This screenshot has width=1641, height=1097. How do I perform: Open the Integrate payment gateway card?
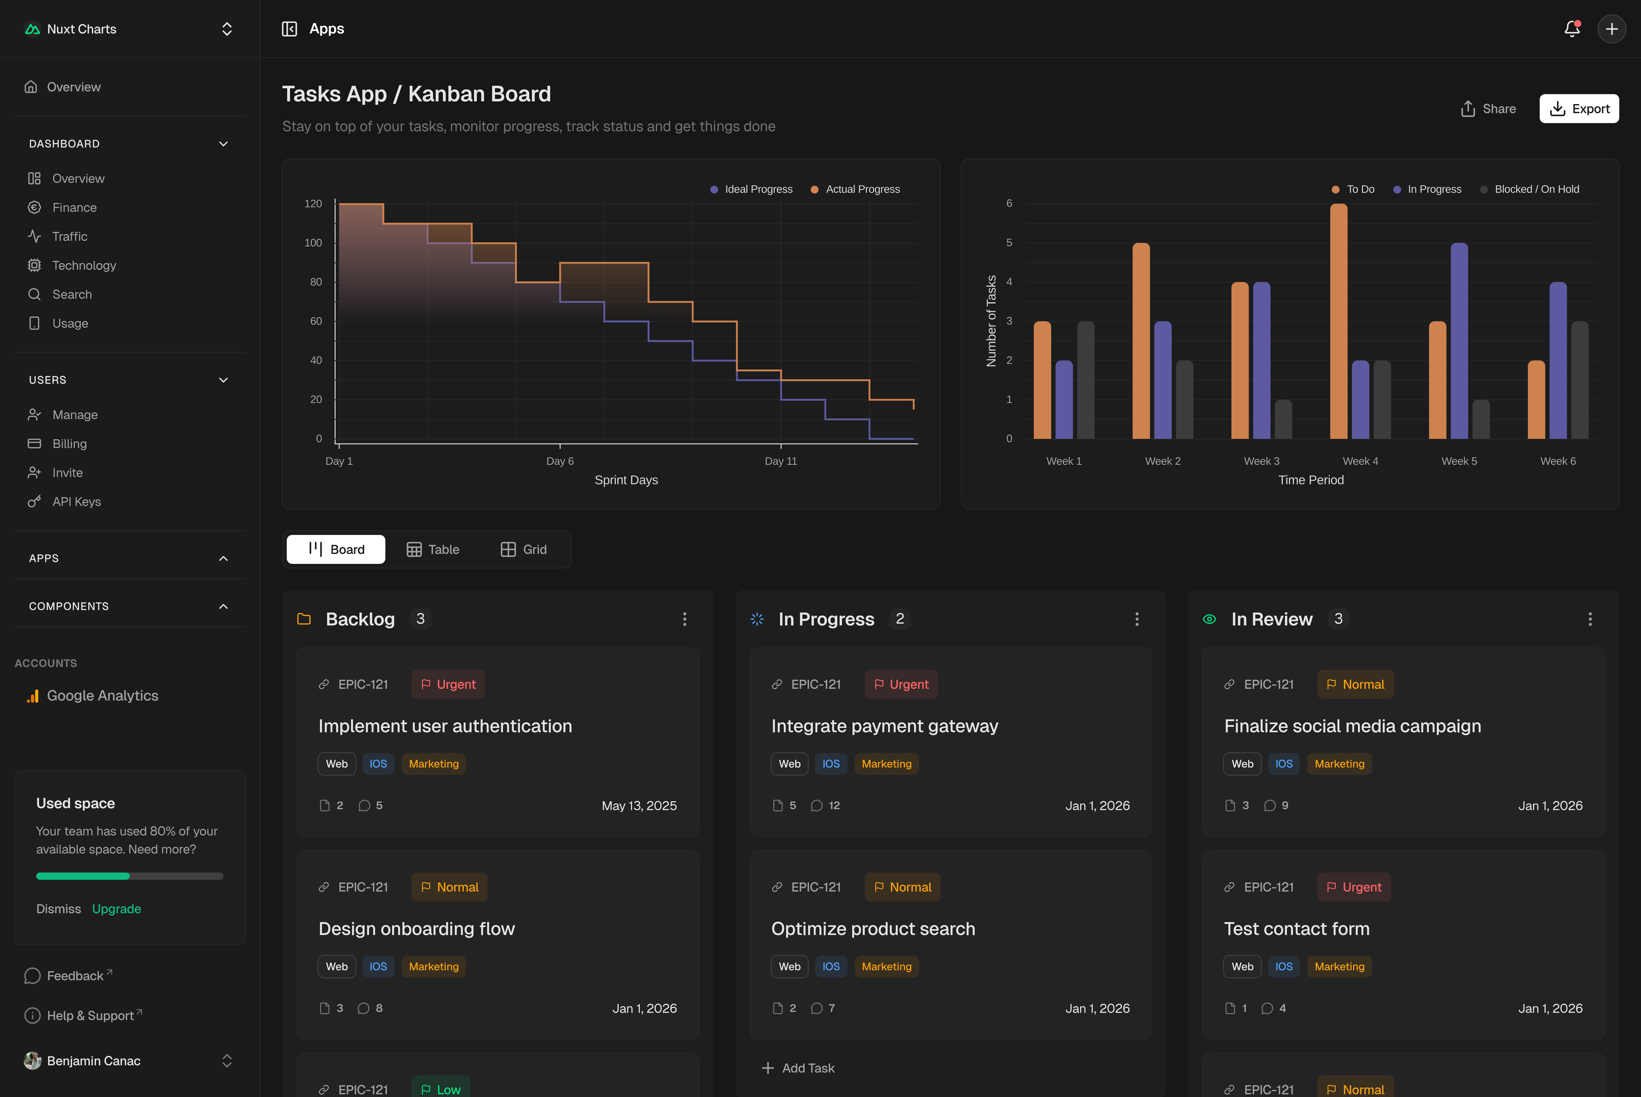(884, 726)
